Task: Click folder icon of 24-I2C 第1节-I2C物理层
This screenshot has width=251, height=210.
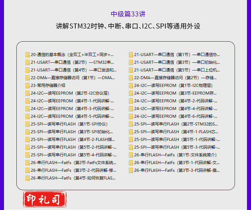Action: (131, 86)
